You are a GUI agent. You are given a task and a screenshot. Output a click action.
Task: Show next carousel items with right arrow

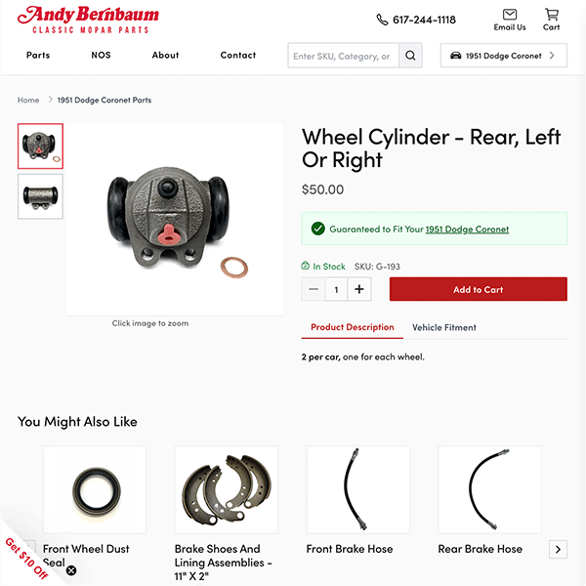(558, 549)
